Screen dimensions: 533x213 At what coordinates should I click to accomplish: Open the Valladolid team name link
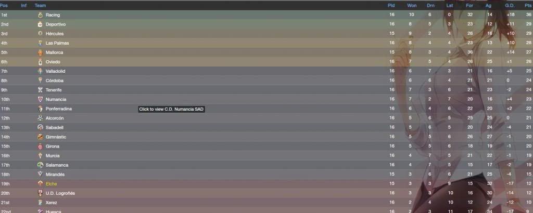point(55,71)
